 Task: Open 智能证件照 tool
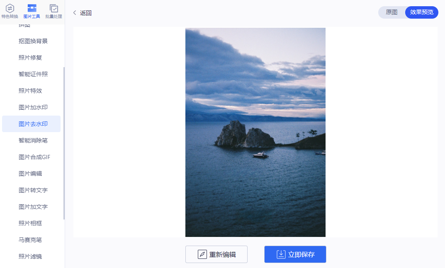(x=33, y=74)
